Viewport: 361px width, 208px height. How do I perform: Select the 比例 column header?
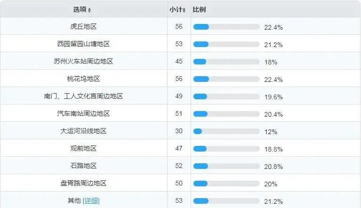tap(199, 9)
